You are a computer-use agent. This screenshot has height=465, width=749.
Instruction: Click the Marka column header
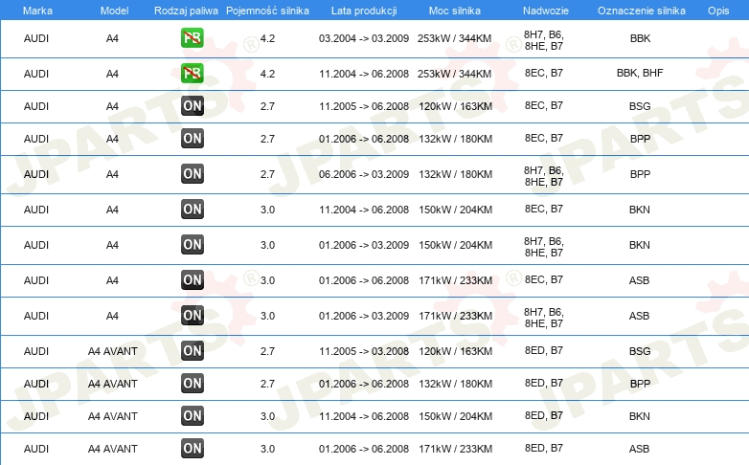[x=37, y=11]
